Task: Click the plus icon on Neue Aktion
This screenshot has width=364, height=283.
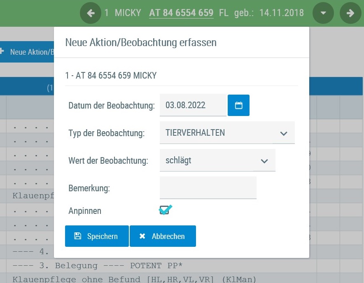Action: tap(2, 52)
